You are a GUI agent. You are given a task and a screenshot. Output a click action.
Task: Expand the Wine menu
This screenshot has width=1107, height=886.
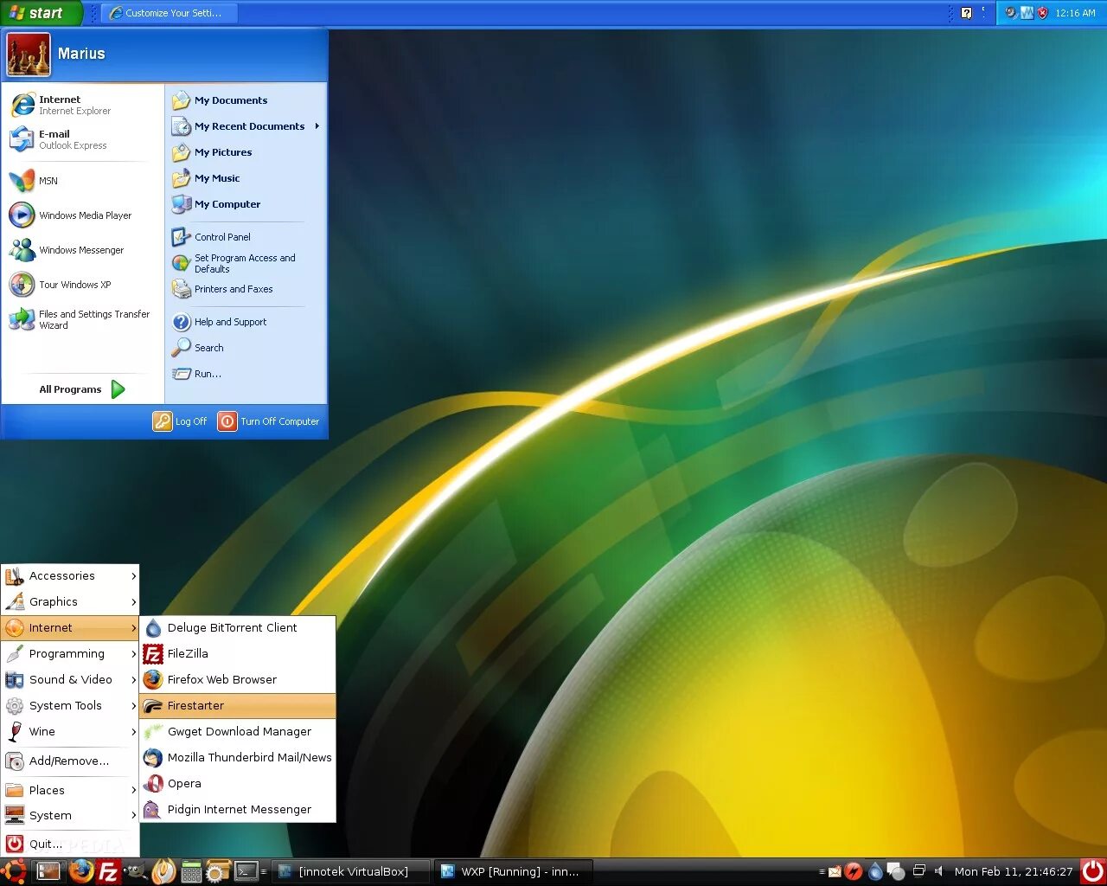pyautogui.click(x=71, y=732)
